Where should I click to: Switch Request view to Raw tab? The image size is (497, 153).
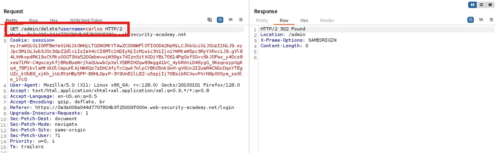(34, 20)
